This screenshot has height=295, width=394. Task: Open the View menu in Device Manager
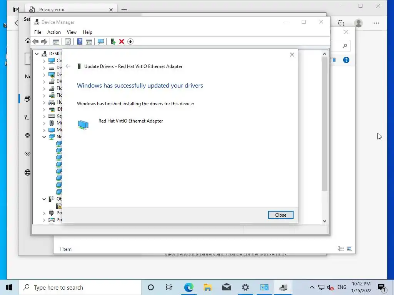72,32
